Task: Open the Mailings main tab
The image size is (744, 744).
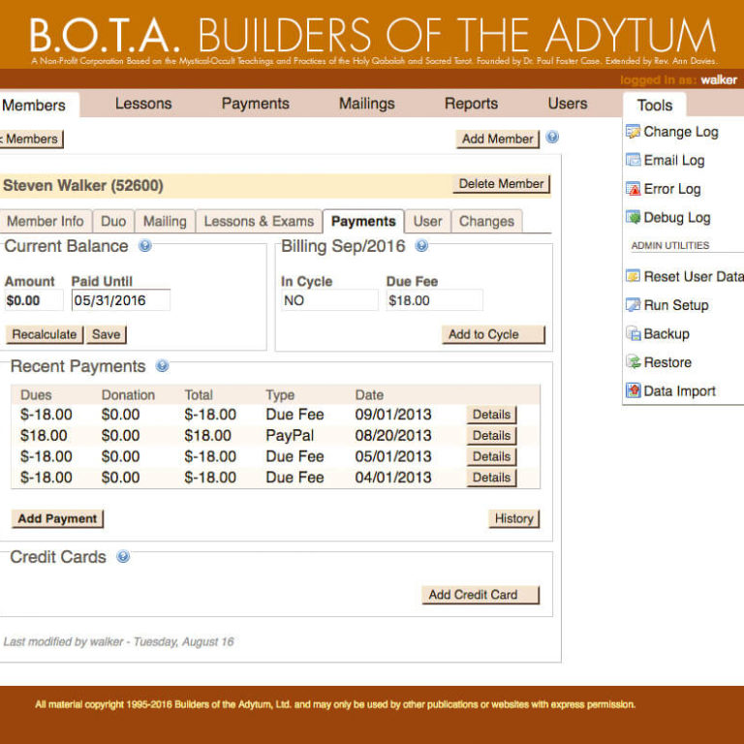Action: 367,104
